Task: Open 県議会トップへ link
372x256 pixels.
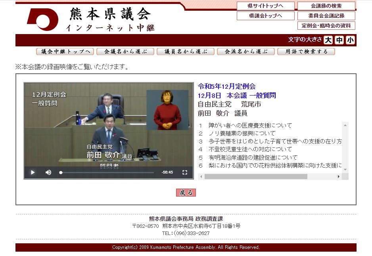Action: 265,15
